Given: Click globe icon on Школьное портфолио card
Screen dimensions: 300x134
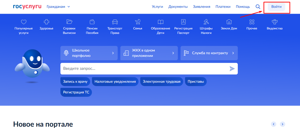Looking at the screenshot, I should pyautogui.click(x=66, y=53).
